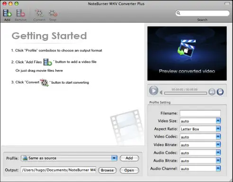233x182 pixels.
Task: Expand the Video Size dropdown
Action: 218,121
